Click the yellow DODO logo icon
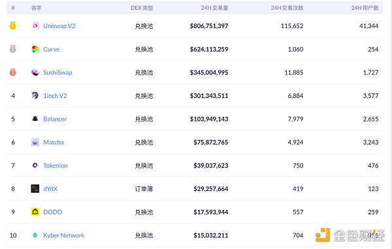The image size is (392, 249). [35, 212]
